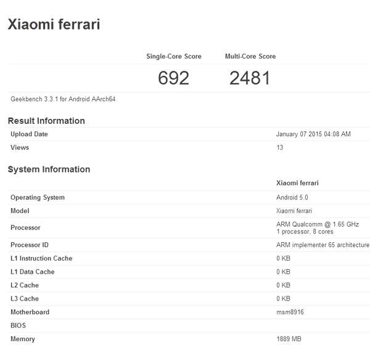Click the System Information heading
The width and height of the screenshot is (370, 345).
[x=49, y=169]
